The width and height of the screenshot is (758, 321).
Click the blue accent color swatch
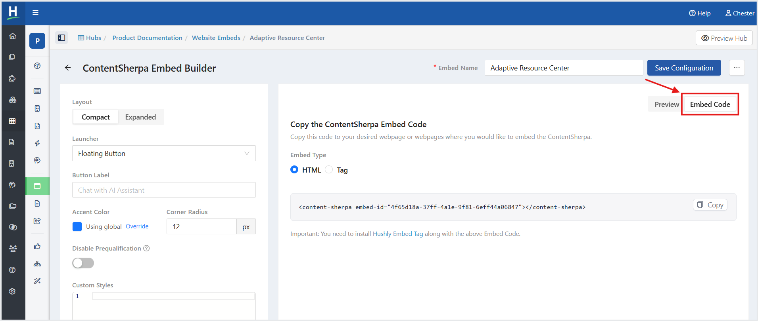point(77,226)
